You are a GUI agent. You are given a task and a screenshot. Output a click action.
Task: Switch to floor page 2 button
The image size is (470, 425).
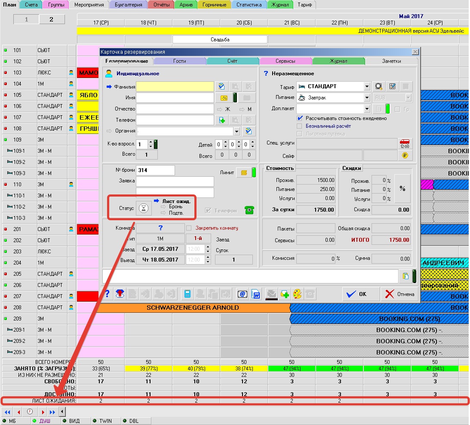coord(52,19)
